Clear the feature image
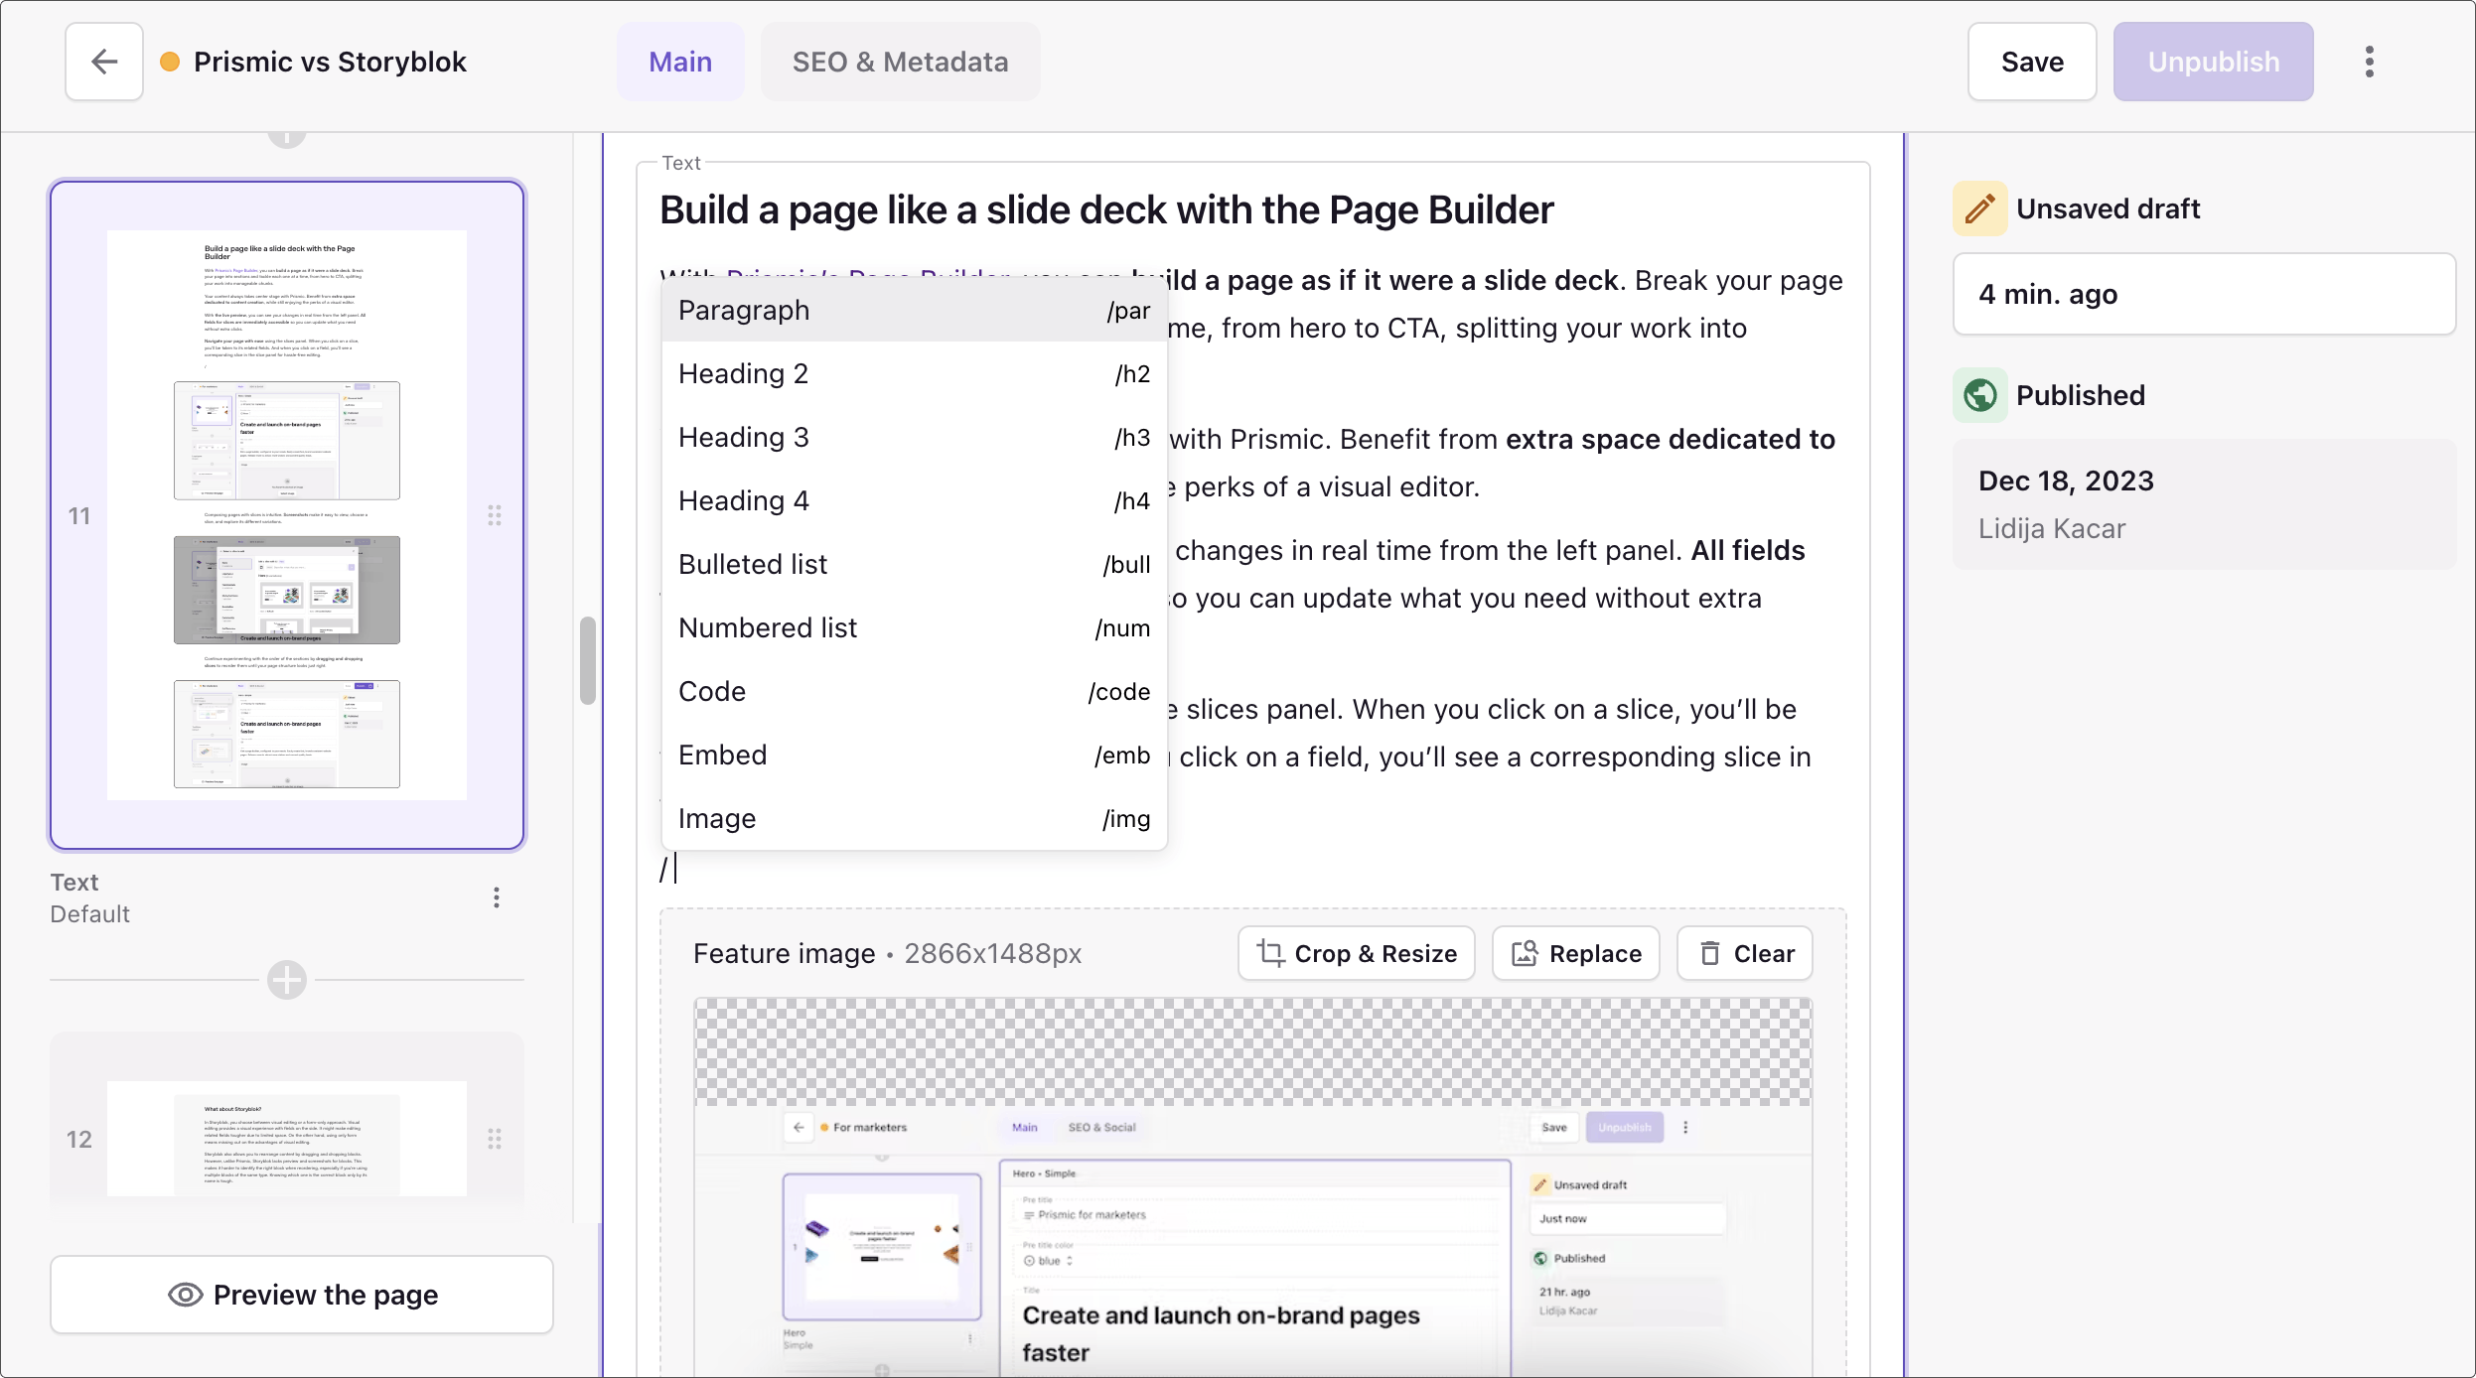 coord(1744,953)
